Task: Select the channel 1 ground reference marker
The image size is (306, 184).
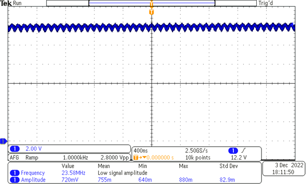Action: [x=3, y=141]
